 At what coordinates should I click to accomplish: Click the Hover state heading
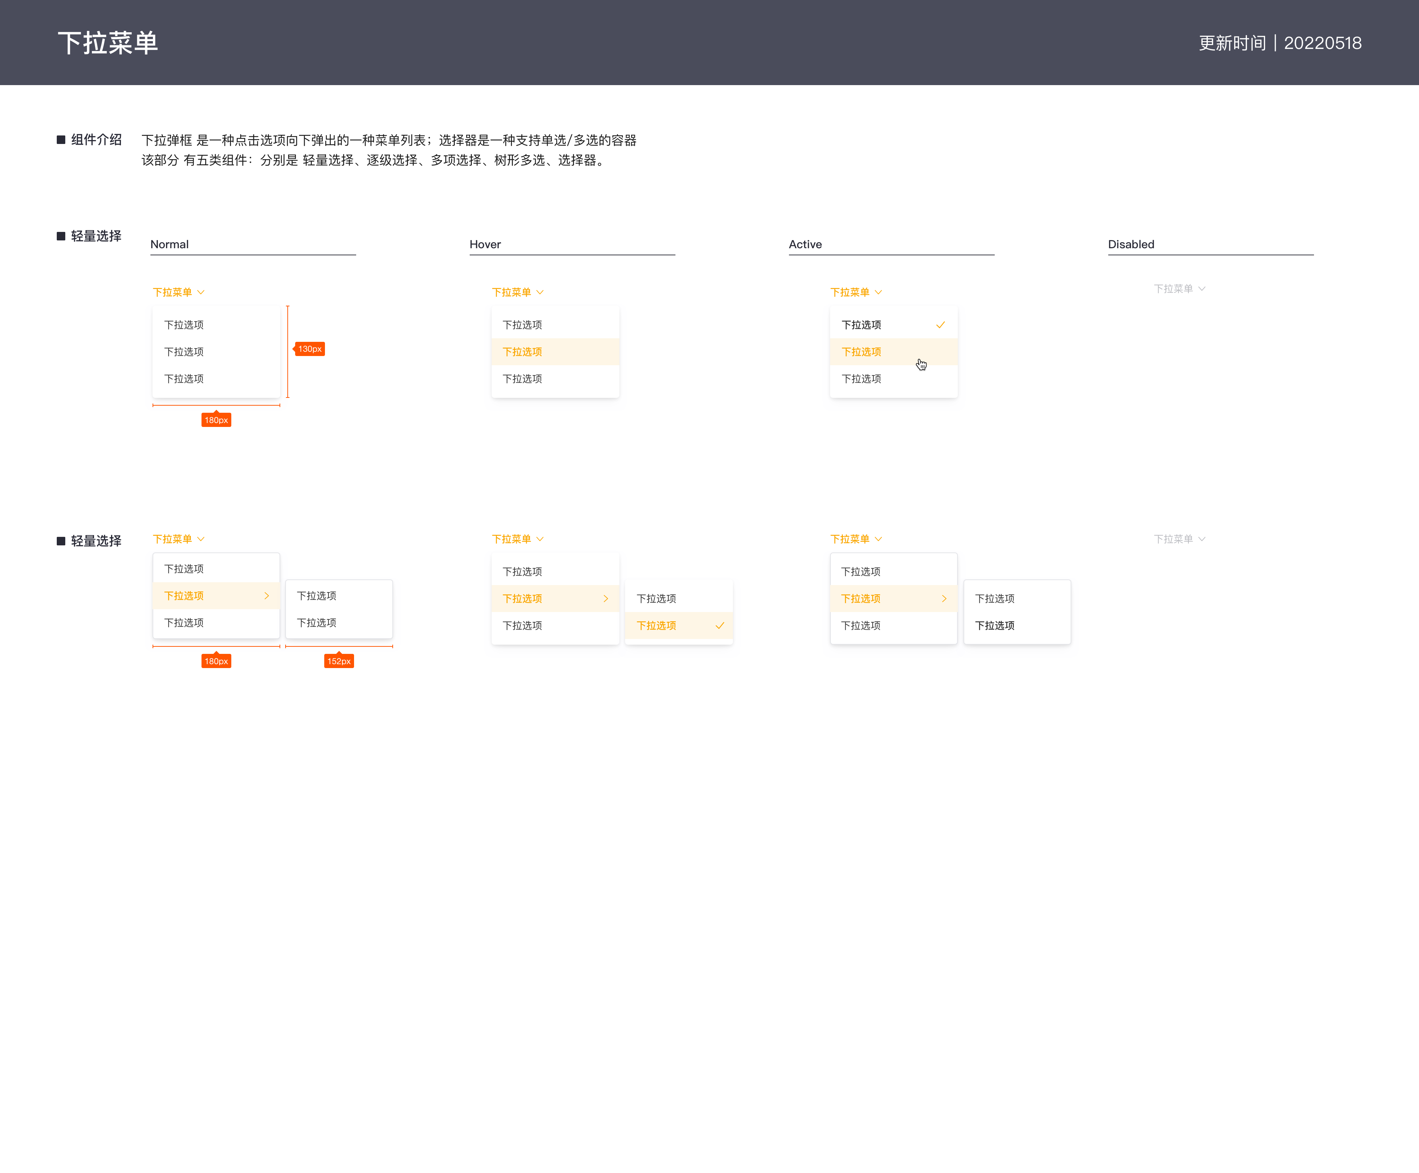485,244
